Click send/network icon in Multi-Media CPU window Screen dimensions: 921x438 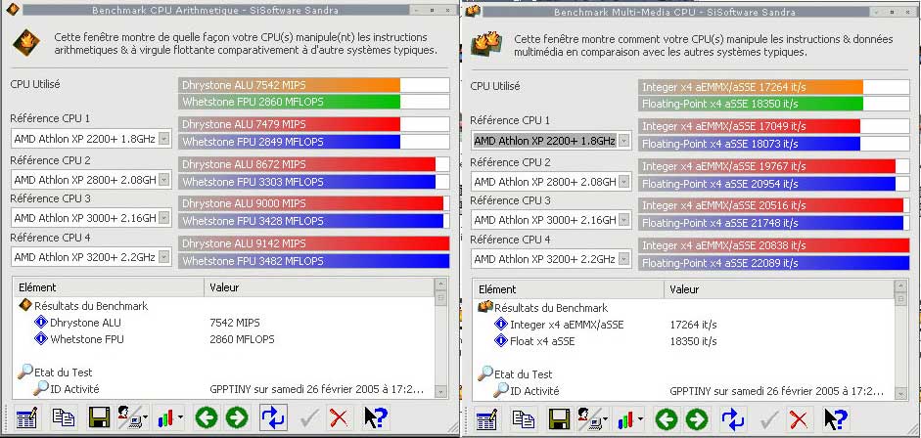592,419
